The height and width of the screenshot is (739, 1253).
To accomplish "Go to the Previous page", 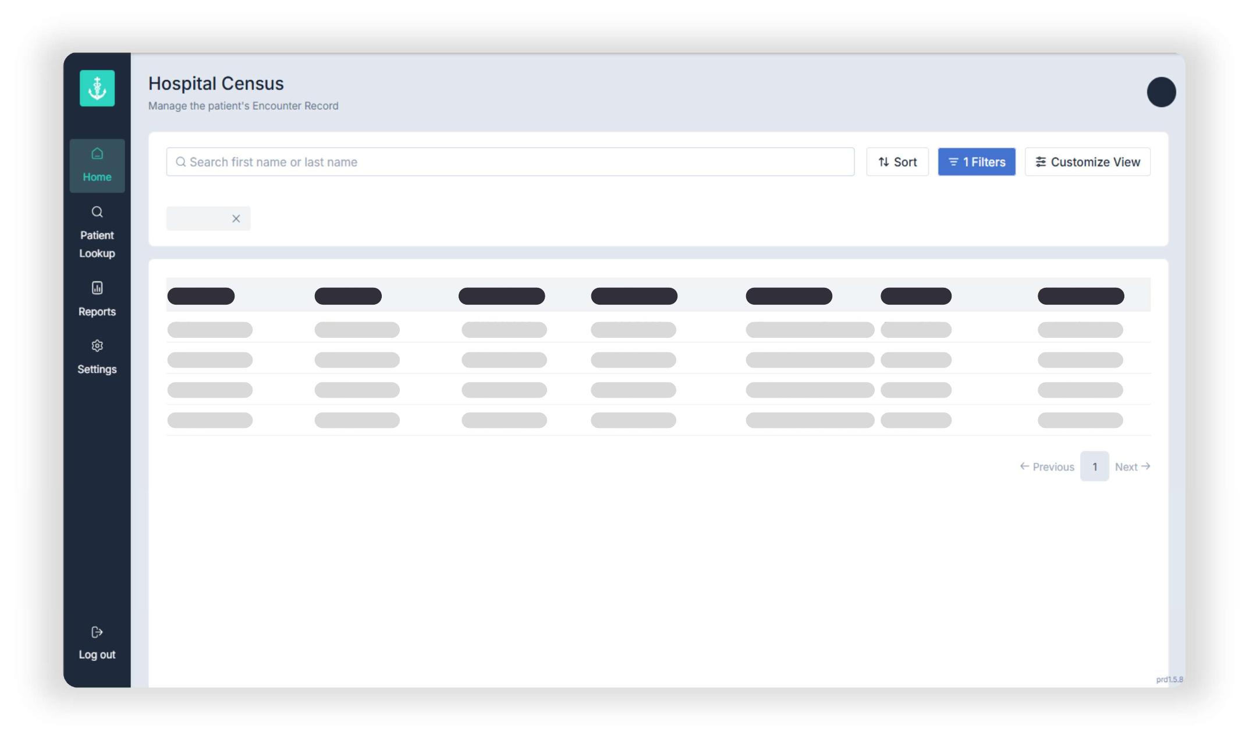I will 1047,466.
